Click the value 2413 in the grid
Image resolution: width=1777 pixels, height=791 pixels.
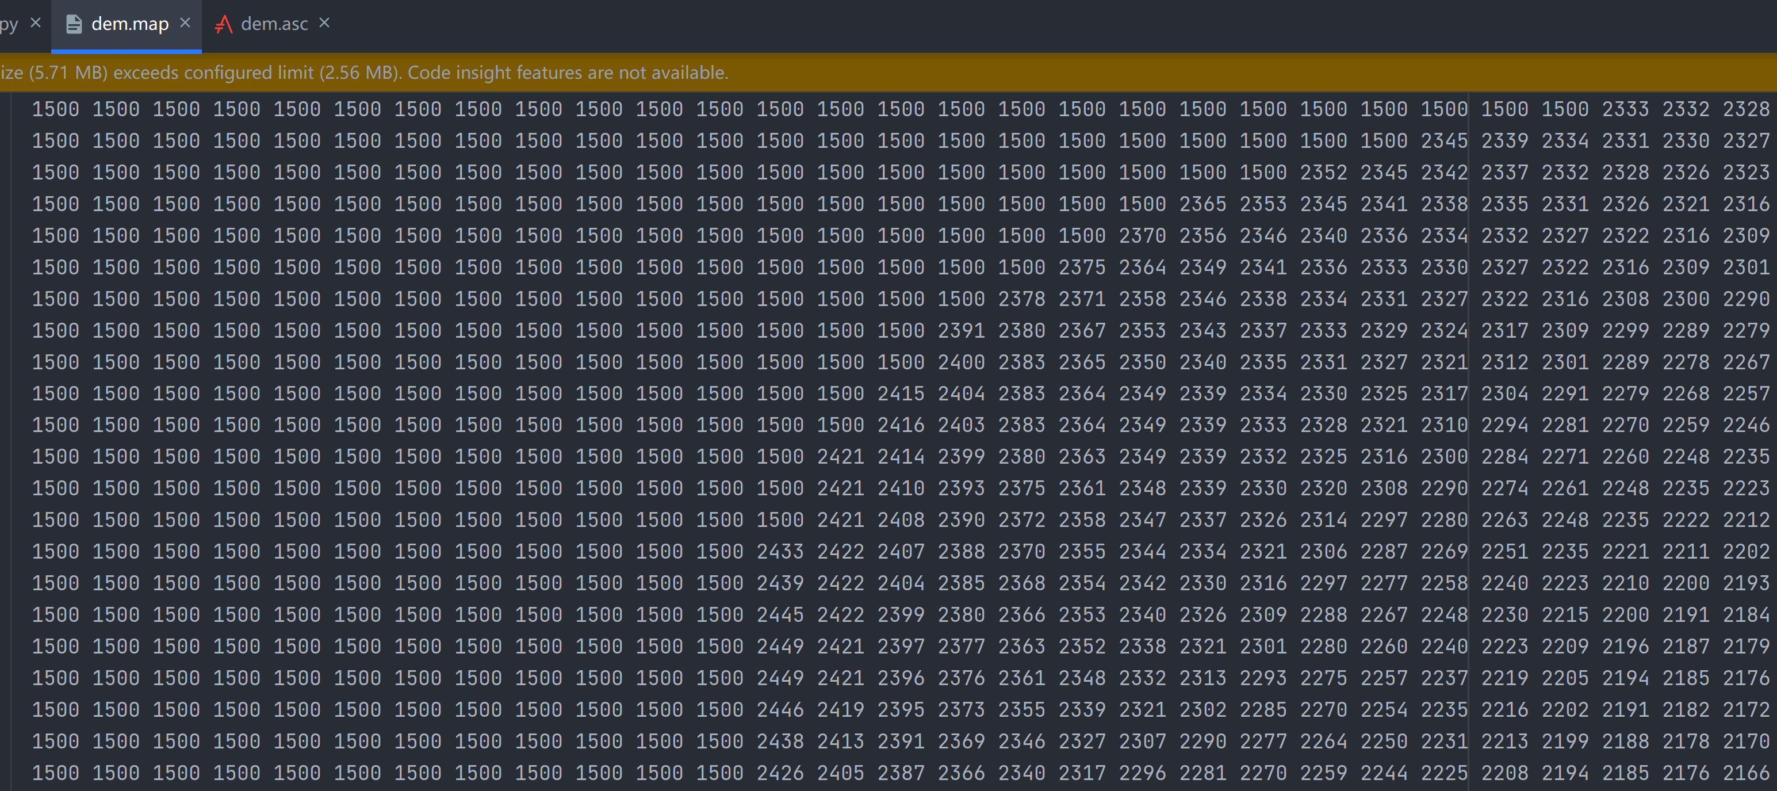(x=840, y=742)
